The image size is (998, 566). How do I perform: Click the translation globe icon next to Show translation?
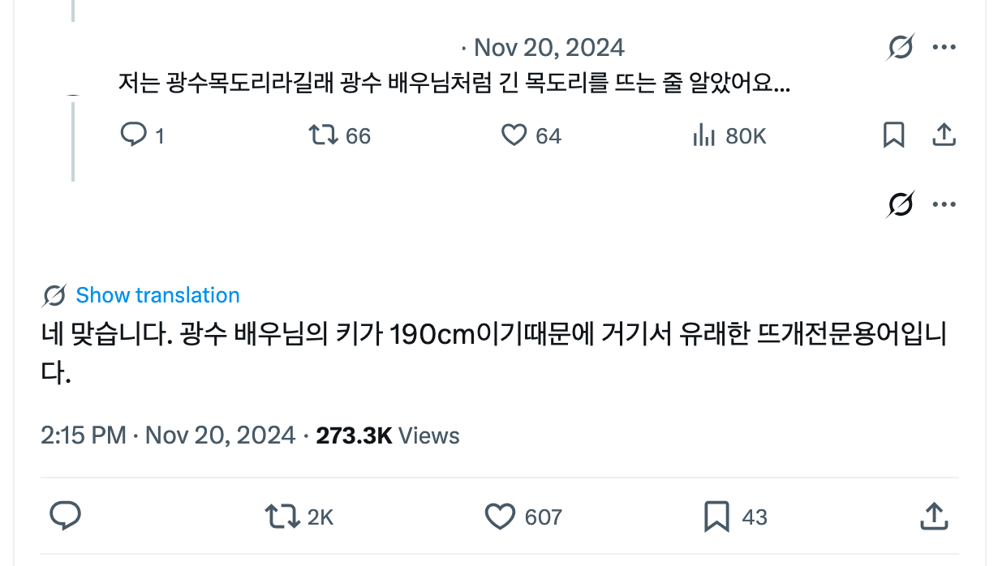tap(53, 295)
